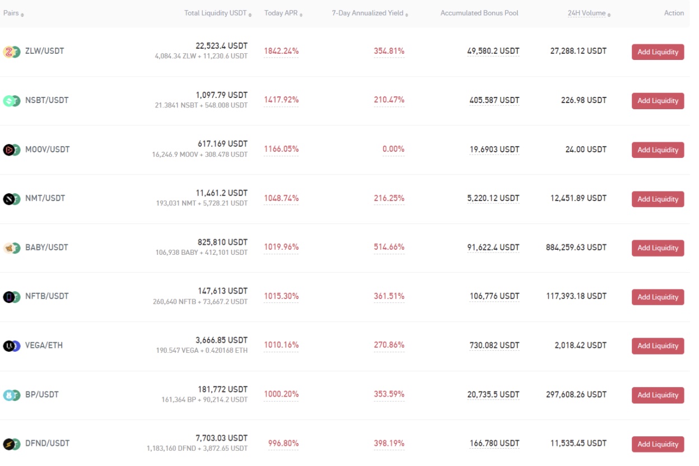Click the DFND/USDT pair token icon
The image size is (699, 466).
(12, 444)
